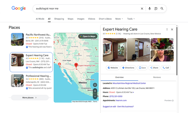Expand the Tools dropdown

[x=131, y=19]
